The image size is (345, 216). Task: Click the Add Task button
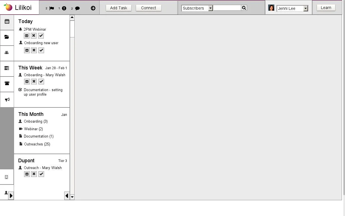click(118, 8)
